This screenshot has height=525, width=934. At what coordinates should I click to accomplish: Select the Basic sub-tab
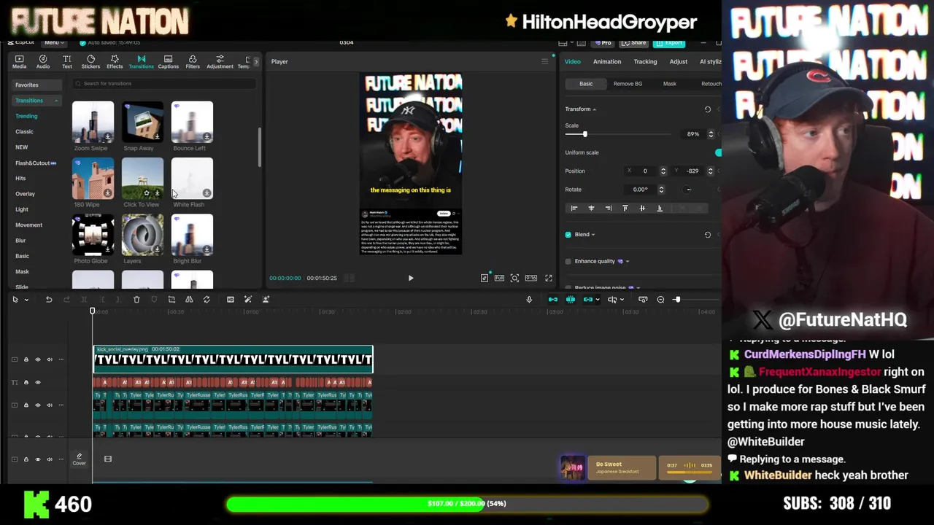[586, 84]
